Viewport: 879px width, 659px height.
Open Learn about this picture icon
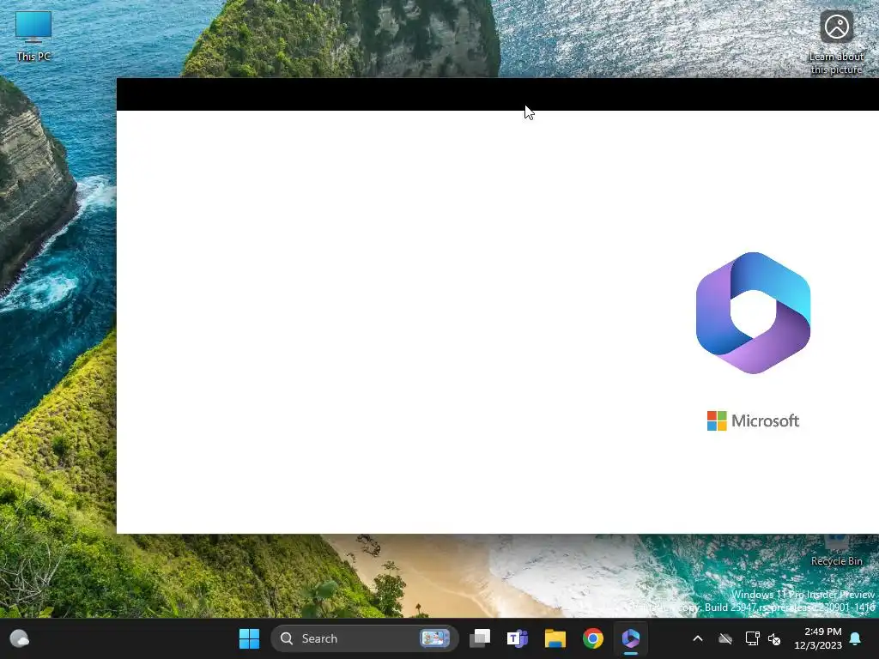(836, 42)
